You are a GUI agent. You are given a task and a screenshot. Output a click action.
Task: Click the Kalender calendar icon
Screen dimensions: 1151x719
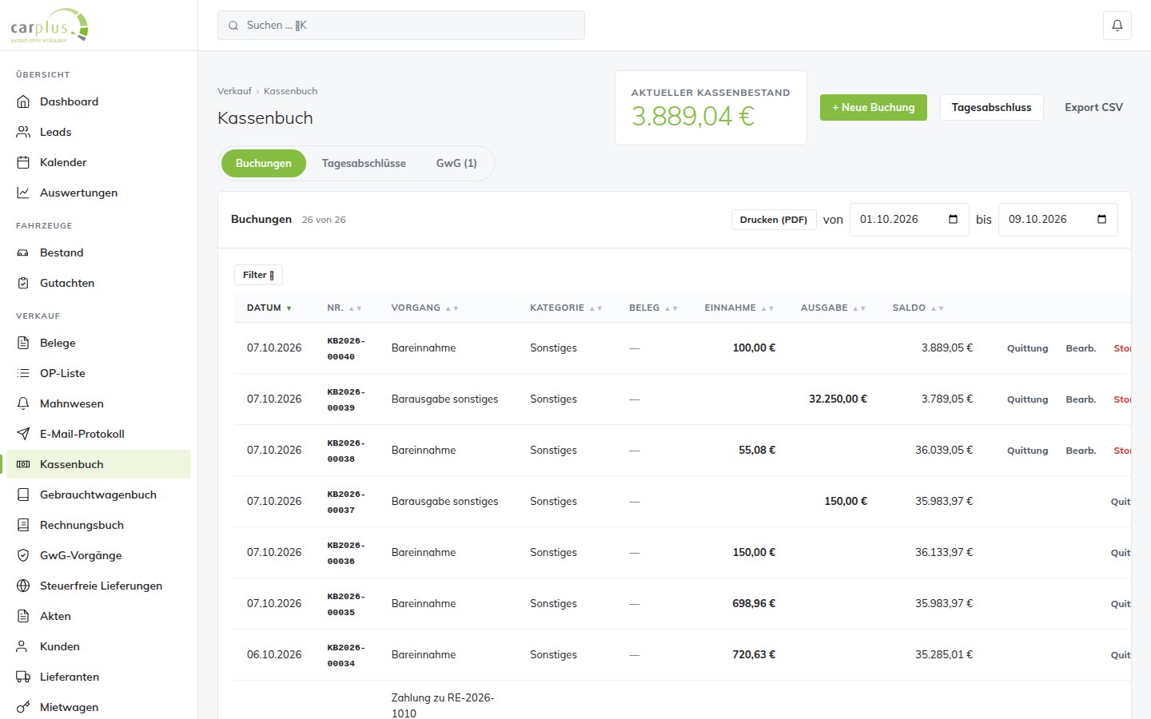pyautogui.click(x=23, y=162)
